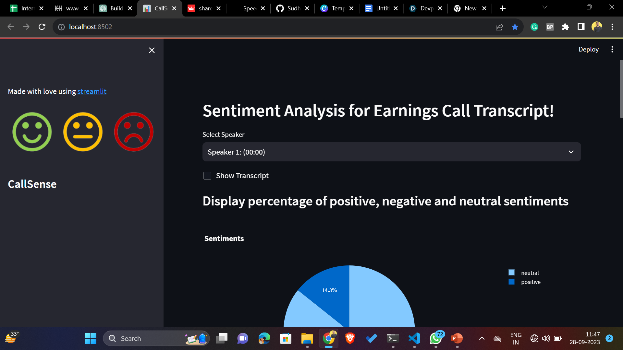
Task: Click the Deploy button
Action: 588,49
